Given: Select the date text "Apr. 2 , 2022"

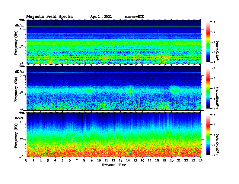Looking at the screenshot, I should (x=101, y=17).
